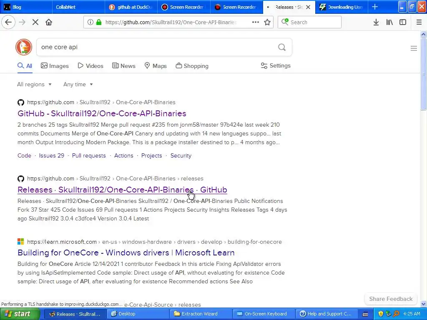Switch to Help and Support Center taskbar item
The height and width of the screenshot is (320, 427).
327,314
